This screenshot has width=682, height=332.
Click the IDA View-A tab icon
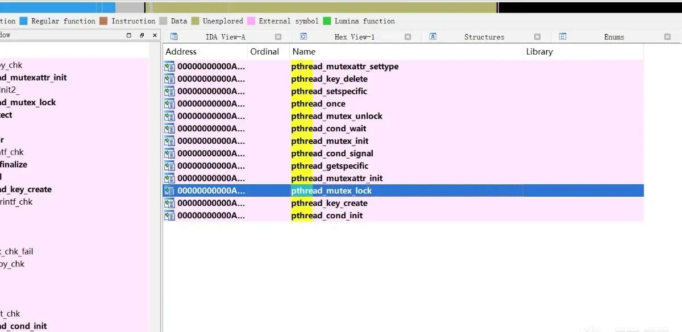point(174,37)
